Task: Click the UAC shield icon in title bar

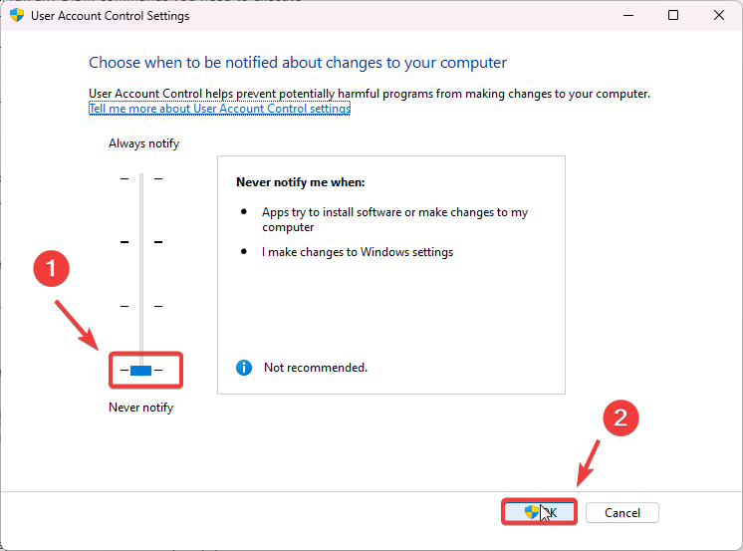Action: [x=17, y=16]
